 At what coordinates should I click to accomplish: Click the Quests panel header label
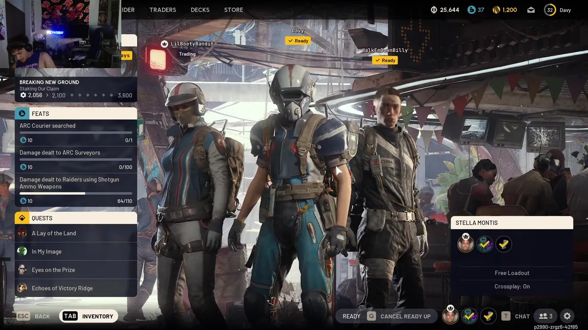[42, 218]
